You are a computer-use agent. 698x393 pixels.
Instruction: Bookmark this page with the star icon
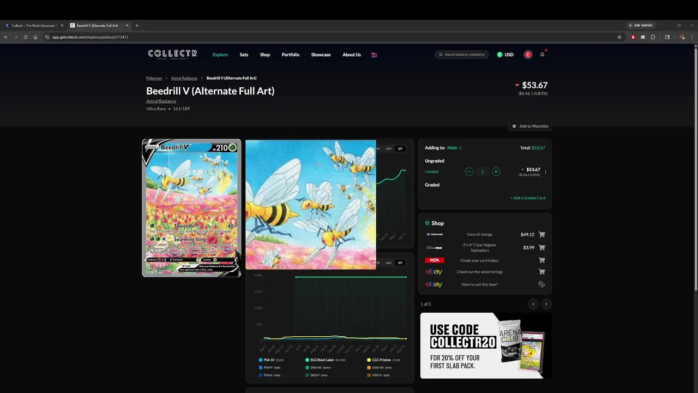619,37
